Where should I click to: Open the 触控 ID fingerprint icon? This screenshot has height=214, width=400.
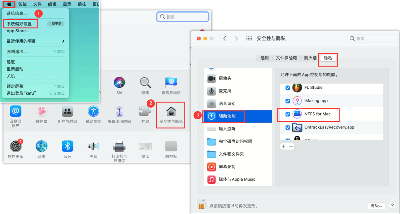41,111
